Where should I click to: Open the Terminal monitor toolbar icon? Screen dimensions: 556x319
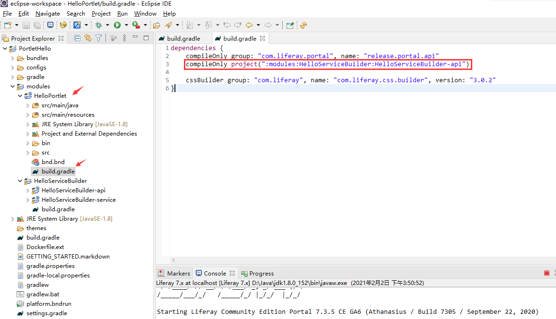click(50, 25)
